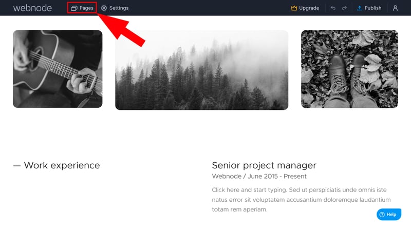Select the guitar player photo
This screenshot has width=411, height=231.
click(x=58, y=69)
